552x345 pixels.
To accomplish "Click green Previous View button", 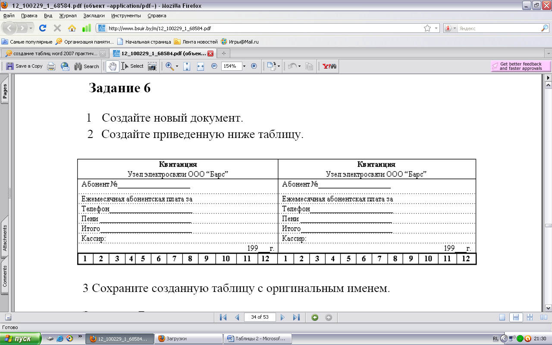I will pyautogui.click(x=315, y=317).
